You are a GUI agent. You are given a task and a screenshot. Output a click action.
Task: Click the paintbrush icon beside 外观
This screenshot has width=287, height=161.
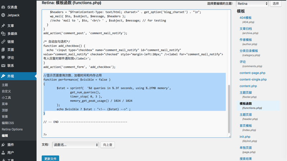[3, 76]
